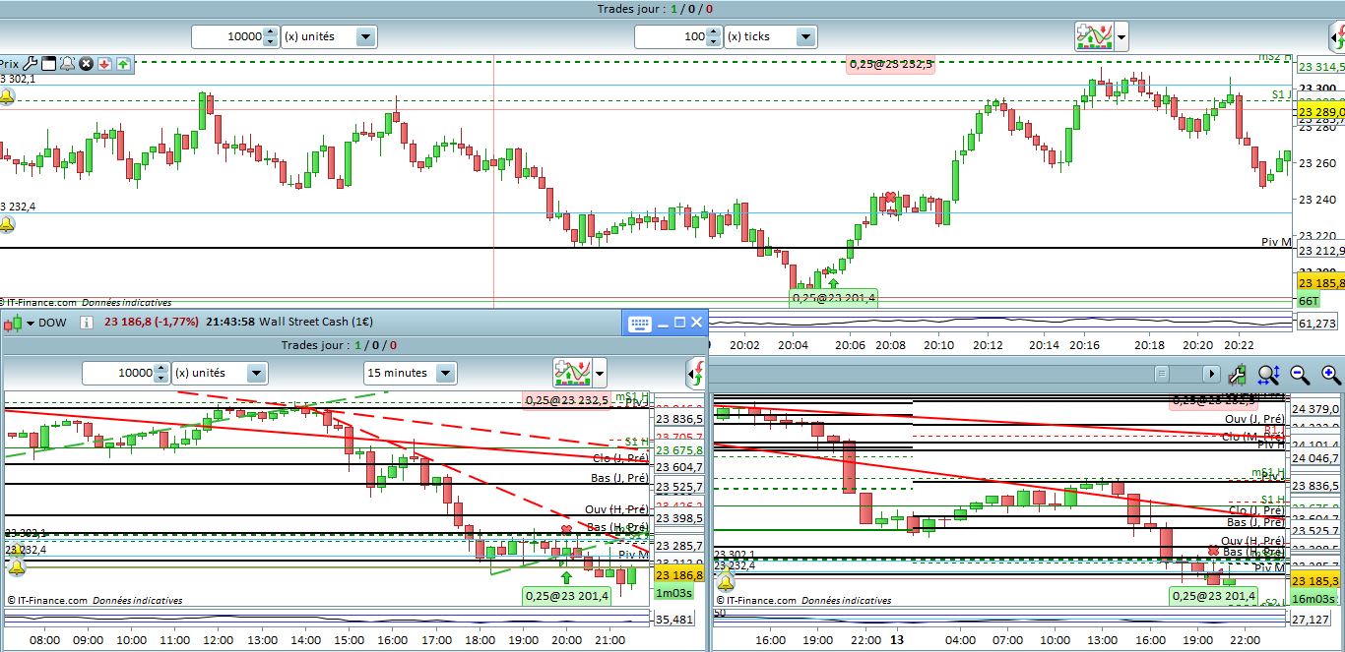Click the keyboard icon in DOW title bar
Image resolution: width=1345 pixels, height=652 pixels.
click(639, 323)
